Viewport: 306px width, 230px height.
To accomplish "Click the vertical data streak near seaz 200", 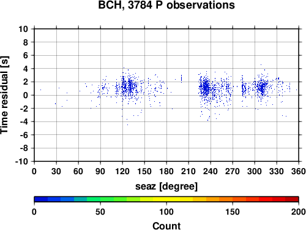I will (x=181, y=79).
